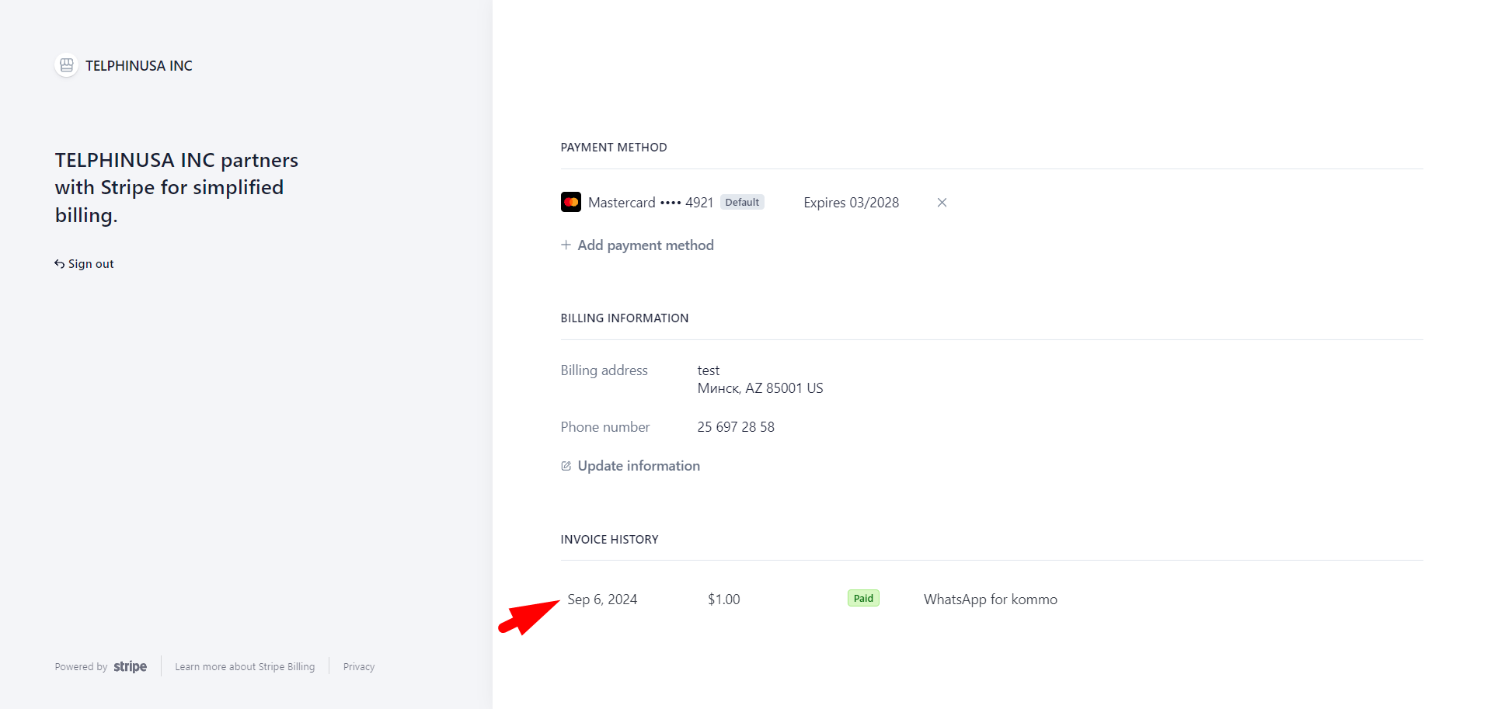Click the pencil edit icon by Update information
This screenshot has height=709, width=1491.
[x=566, y=466]
